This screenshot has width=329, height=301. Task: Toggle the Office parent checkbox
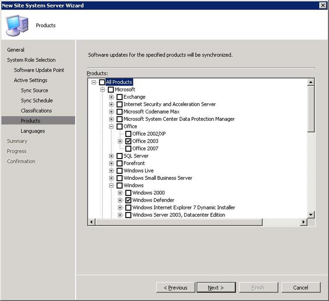pyautogui.click(x=120, y=127)
